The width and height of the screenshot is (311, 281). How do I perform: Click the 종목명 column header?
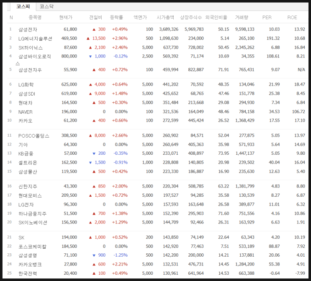click(x=35, y=18)
